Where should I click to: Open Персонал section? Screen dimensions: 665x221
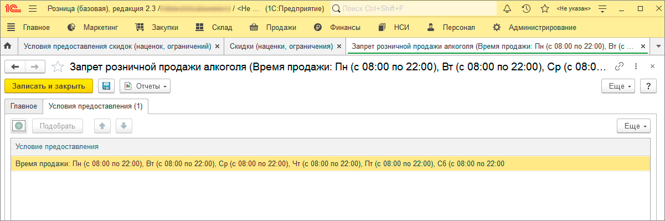point(459,27)
